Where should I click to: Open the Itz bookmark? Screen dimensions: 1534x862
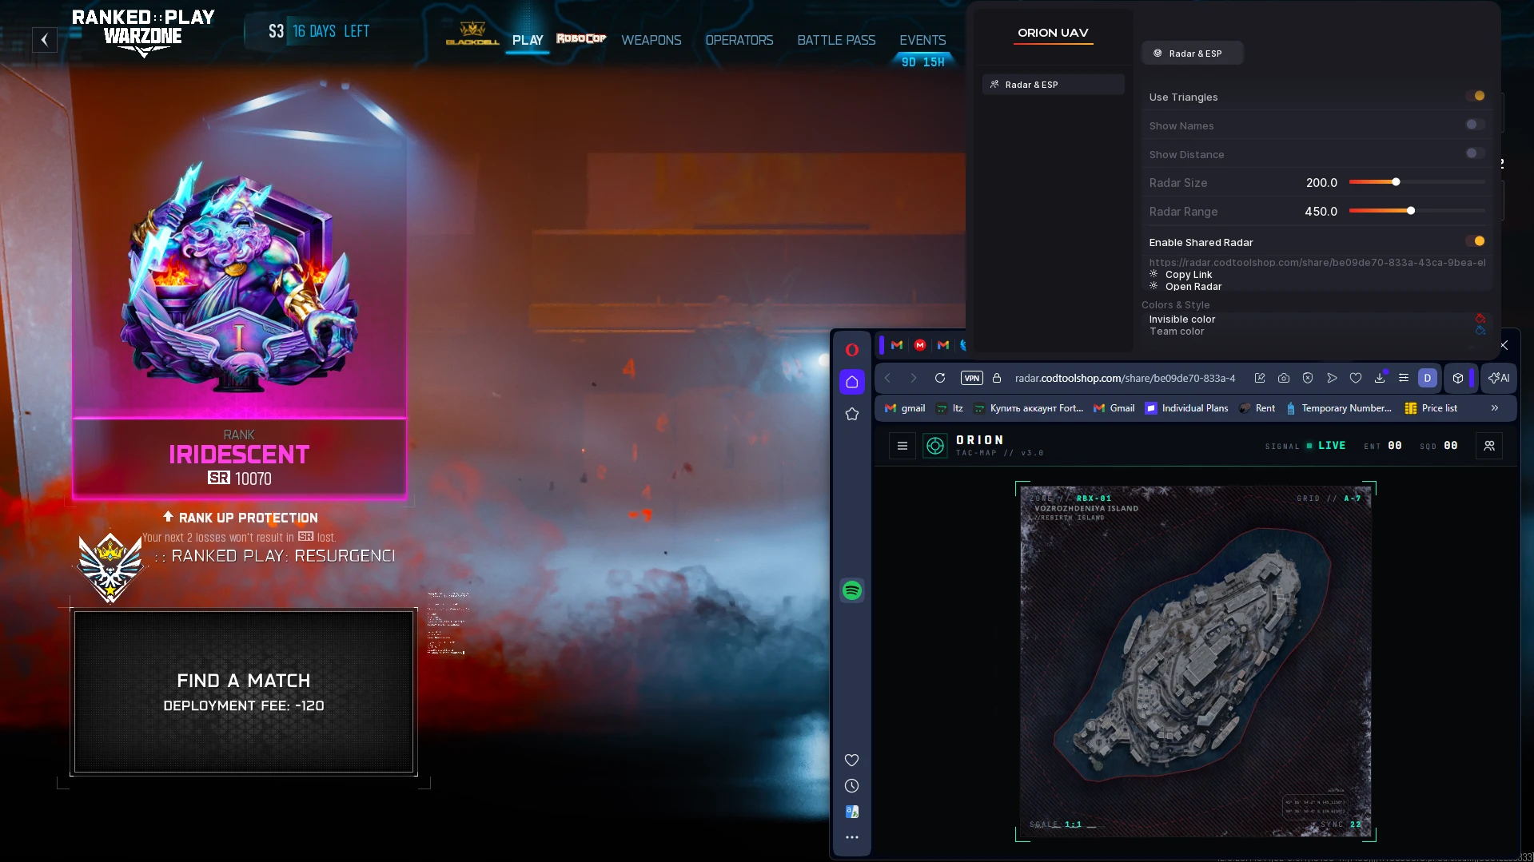click(x=950, y=408)
